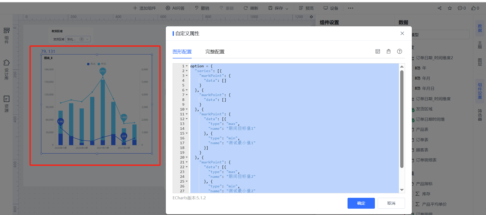Open the 设备 device options

tap(331, 8)
